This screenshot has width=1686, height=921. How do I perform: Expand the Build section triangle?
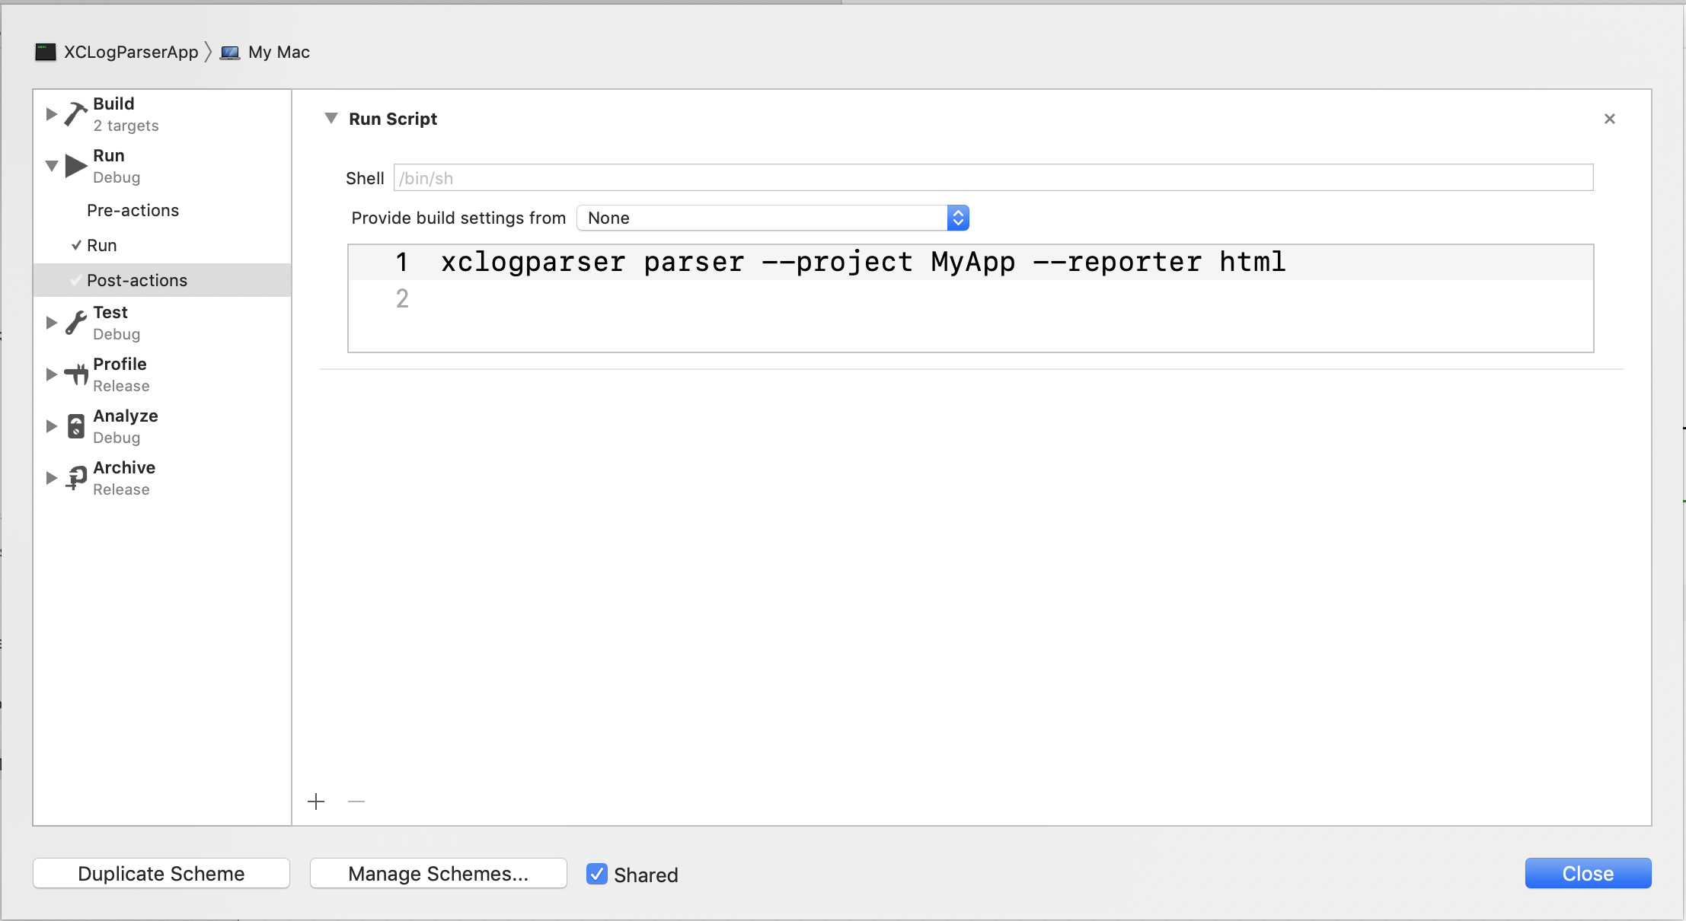coord(51,114)
